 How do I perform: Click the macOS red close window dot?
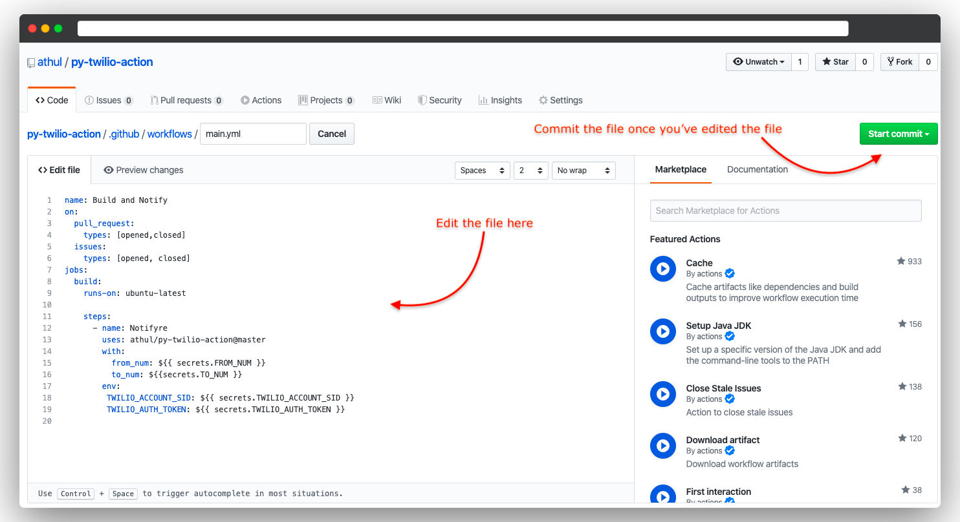(x=32, y=28)
